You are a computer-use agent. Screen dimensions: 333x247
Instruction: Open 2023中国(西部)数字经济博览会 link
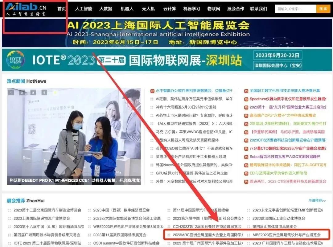tap(121, 210)
